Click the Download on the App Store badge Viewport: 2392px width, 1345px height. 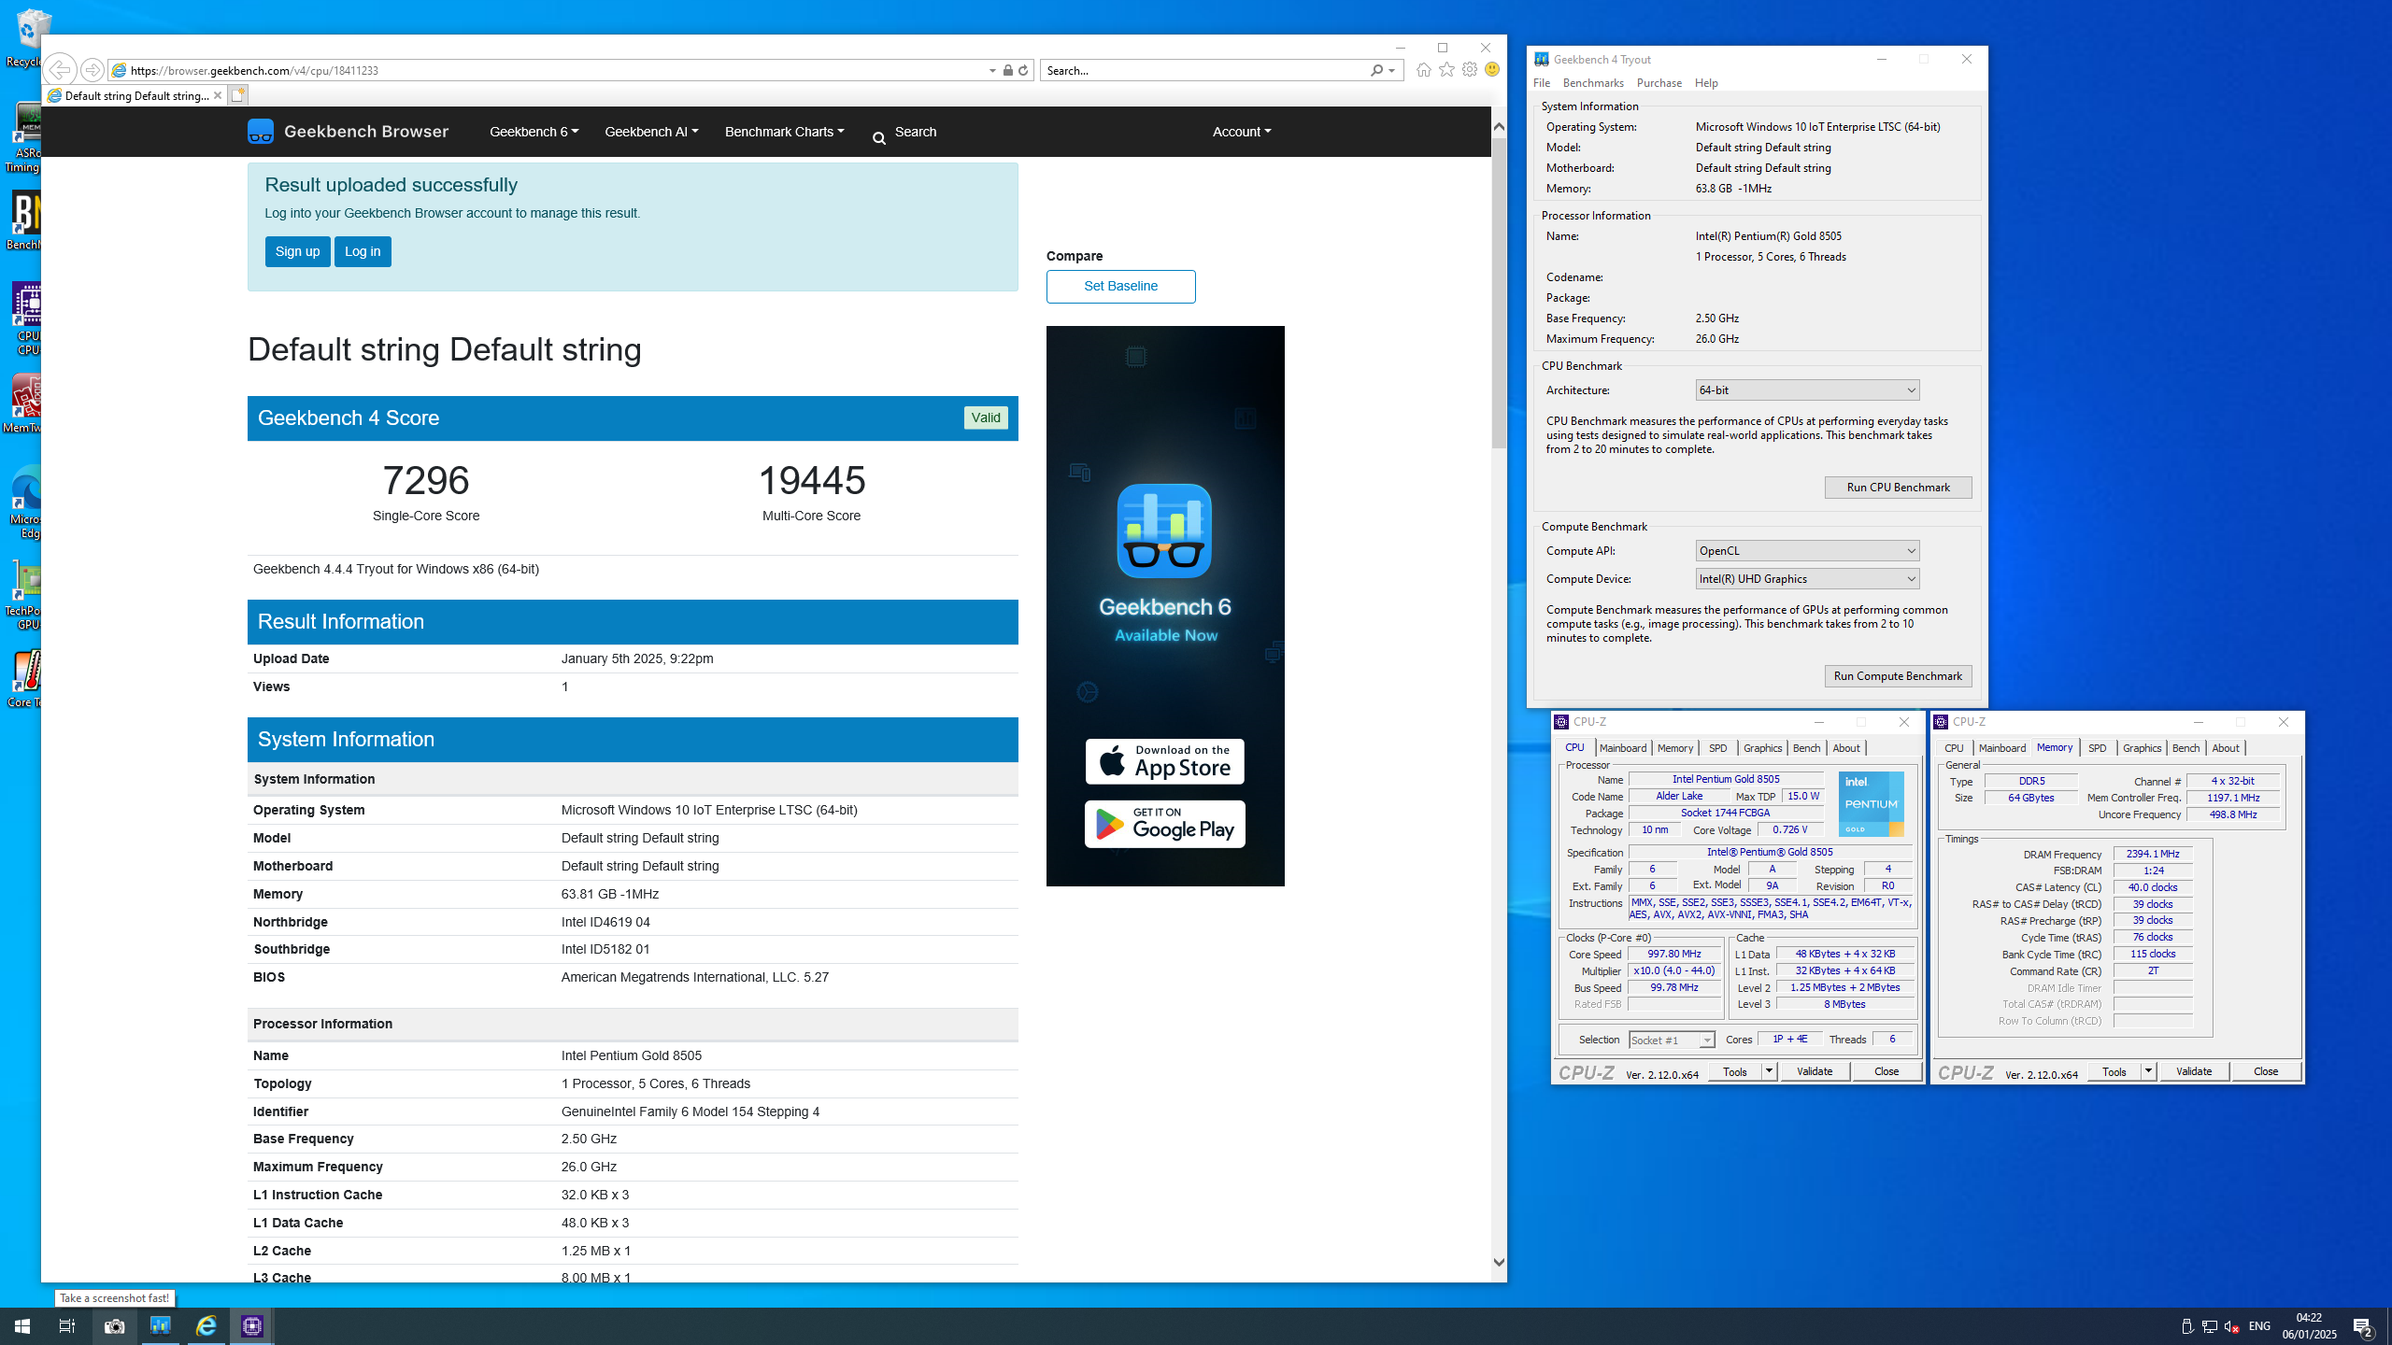(1164, 761)
